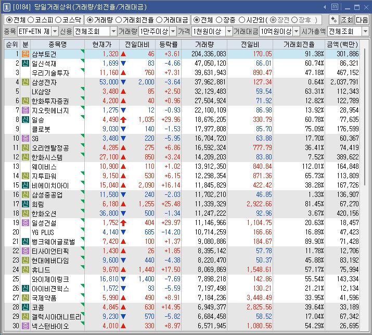Screen dimensions: 372x335
Task: Click the 종목명 column header
Action: 58,44
